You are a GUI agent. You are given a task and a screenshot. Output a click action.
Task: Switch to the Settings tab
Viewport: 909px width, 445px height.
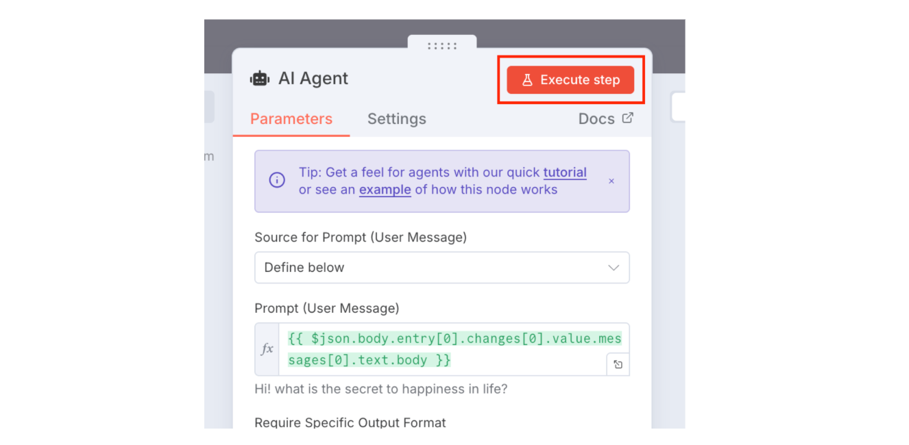tap(397, 119)
